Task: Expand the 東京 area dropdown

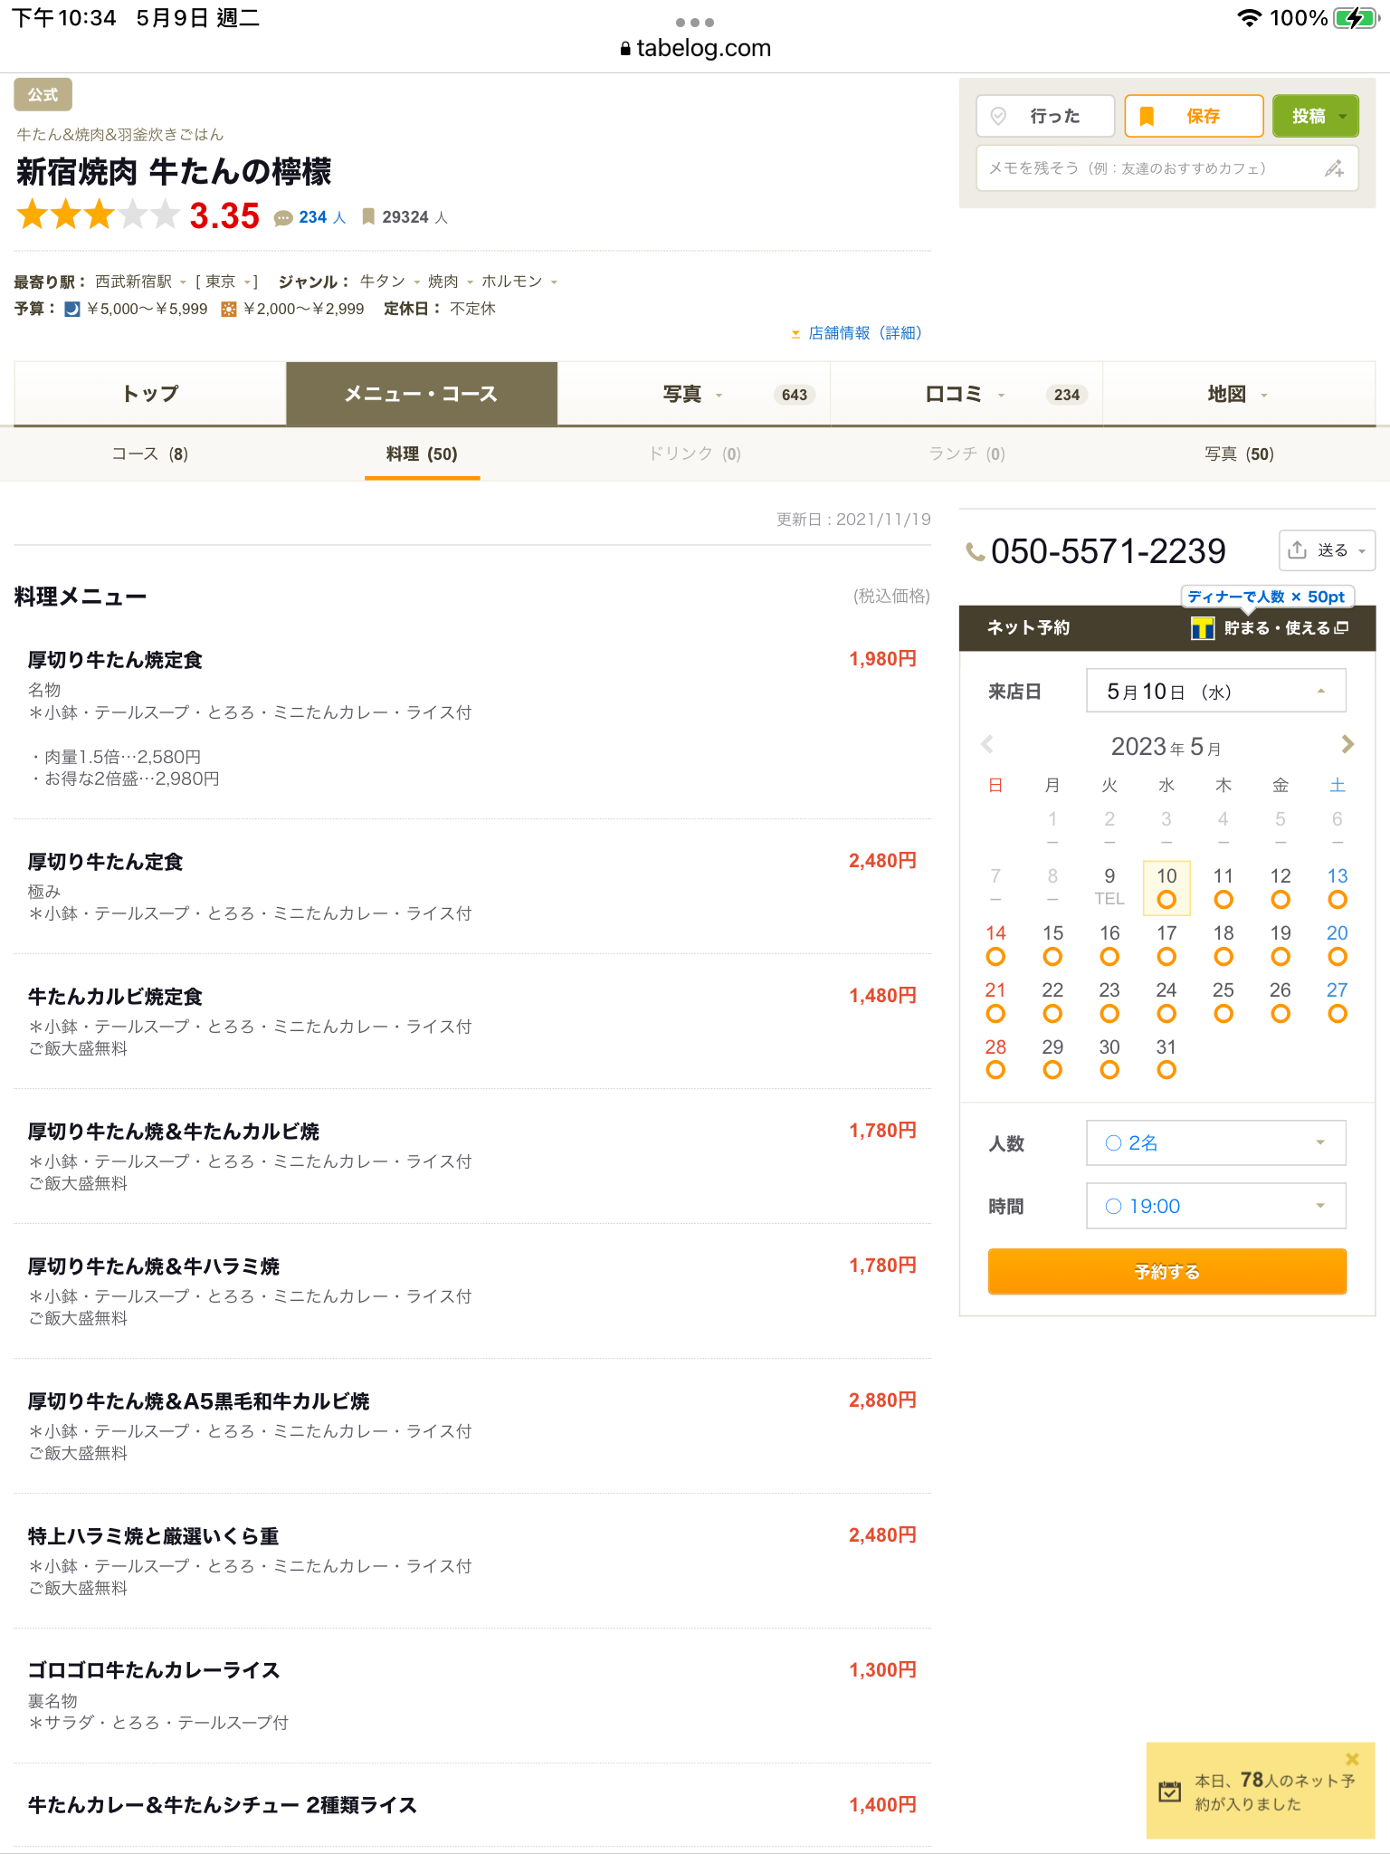Action: click(x=246, y=282)
